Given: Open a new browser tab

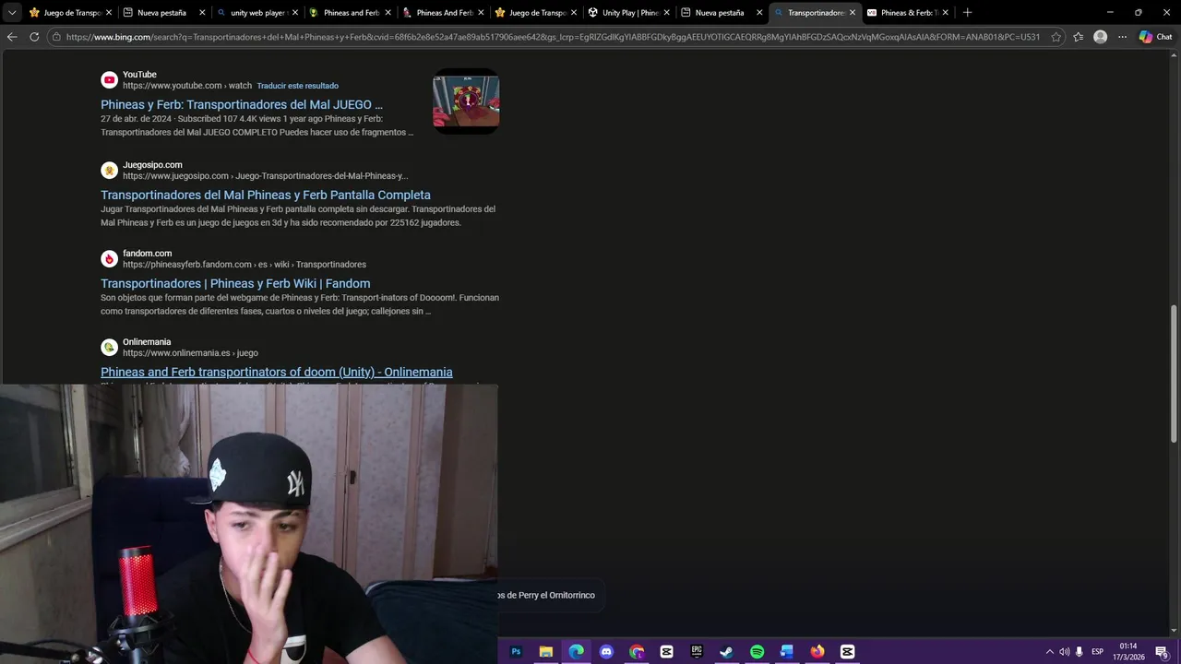Looking at the screenshot, I should pyautogui.click(x=967, y=13).
